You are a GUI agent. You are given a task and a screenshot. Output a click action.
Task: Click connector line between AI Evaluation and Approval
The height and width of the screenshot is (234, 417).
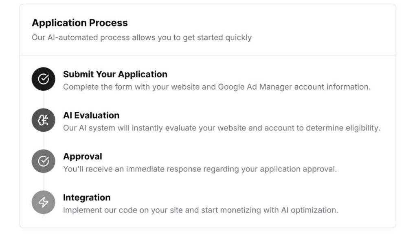[x=44, y=141]
